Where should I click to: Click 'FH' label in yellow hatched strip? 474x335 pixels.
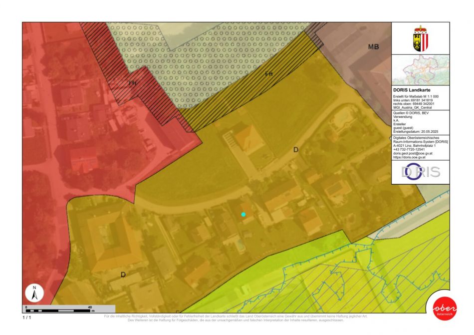click(x=269, y=74)
